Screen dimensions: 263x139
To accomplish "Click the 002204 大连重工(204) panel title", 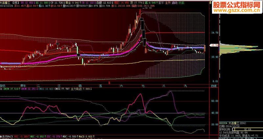I will 232,123.
